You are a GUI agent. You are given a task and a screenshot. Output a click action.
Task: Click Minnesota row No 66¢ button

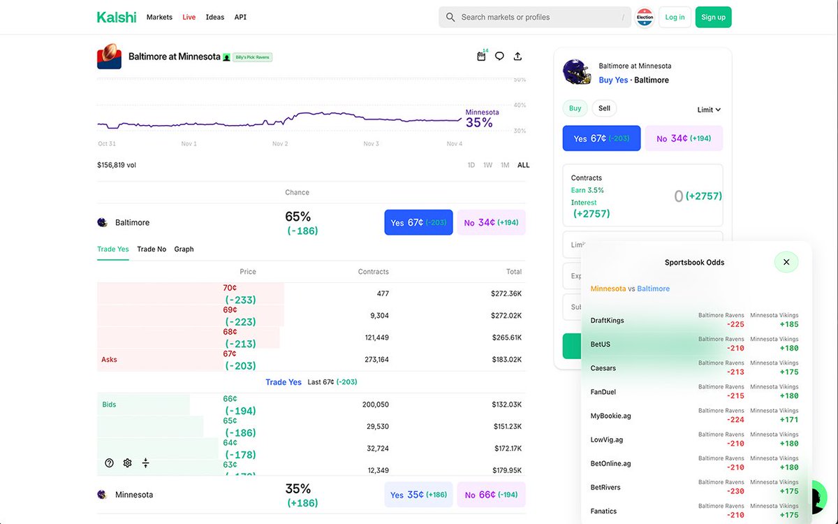click(x=491, y=494)
